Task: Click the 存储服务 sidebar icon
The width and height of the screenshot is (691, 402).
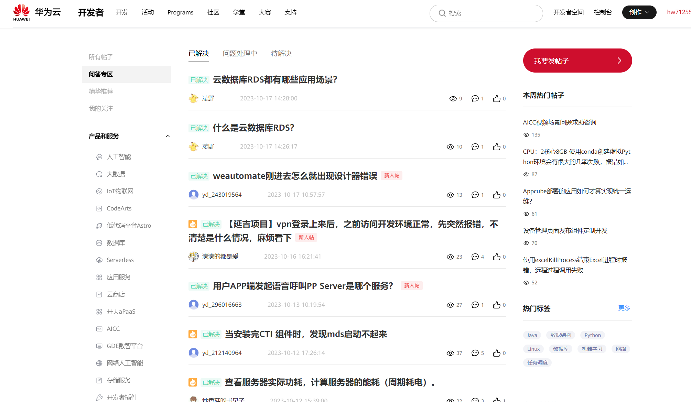Action: pyautogui.click(x=99, y=380)
